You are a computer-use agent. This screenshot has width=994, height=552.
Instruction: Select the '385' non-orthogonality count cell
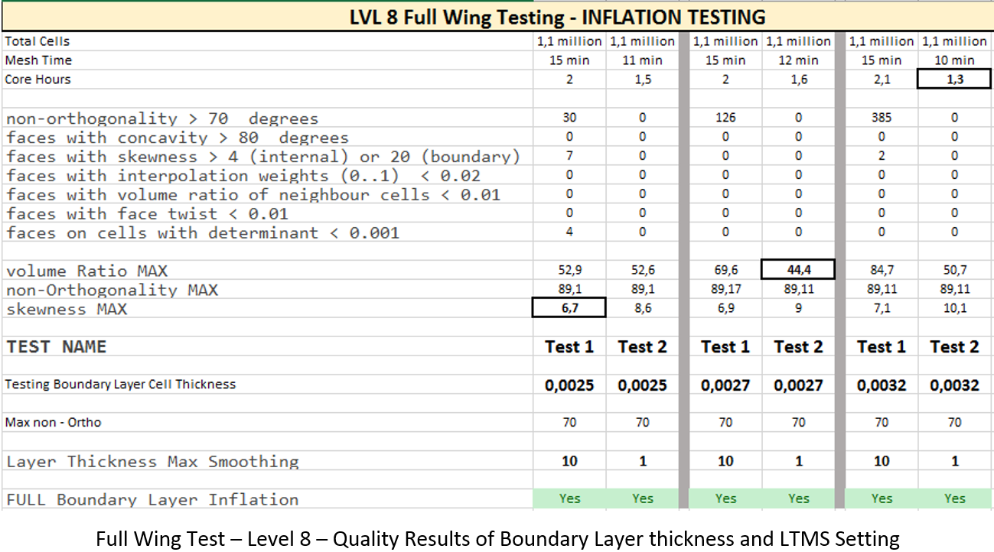click(x=882, y=118)
